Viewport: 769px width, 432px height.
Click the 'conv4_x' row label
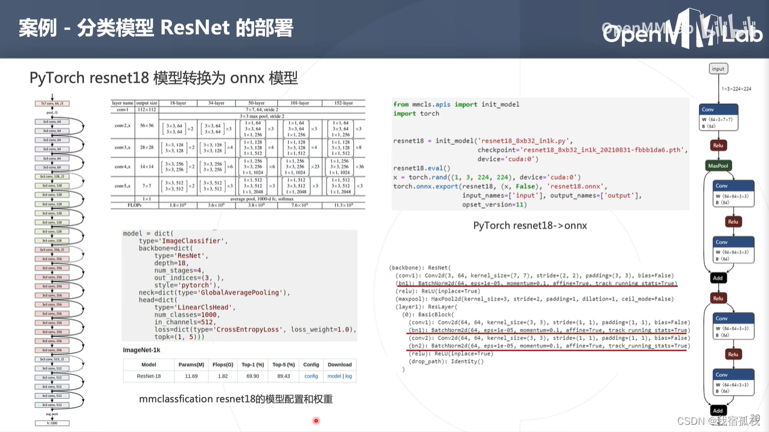123,167
